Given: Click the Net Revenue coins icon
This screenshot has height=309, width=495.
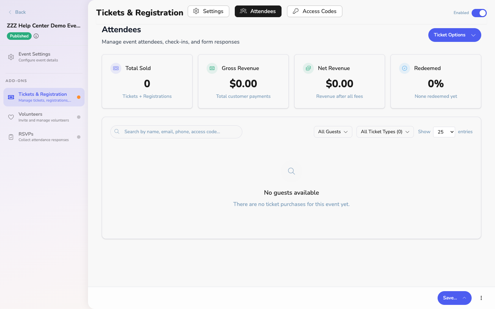Looking at the screenshot, I should (x=308, y=68).
